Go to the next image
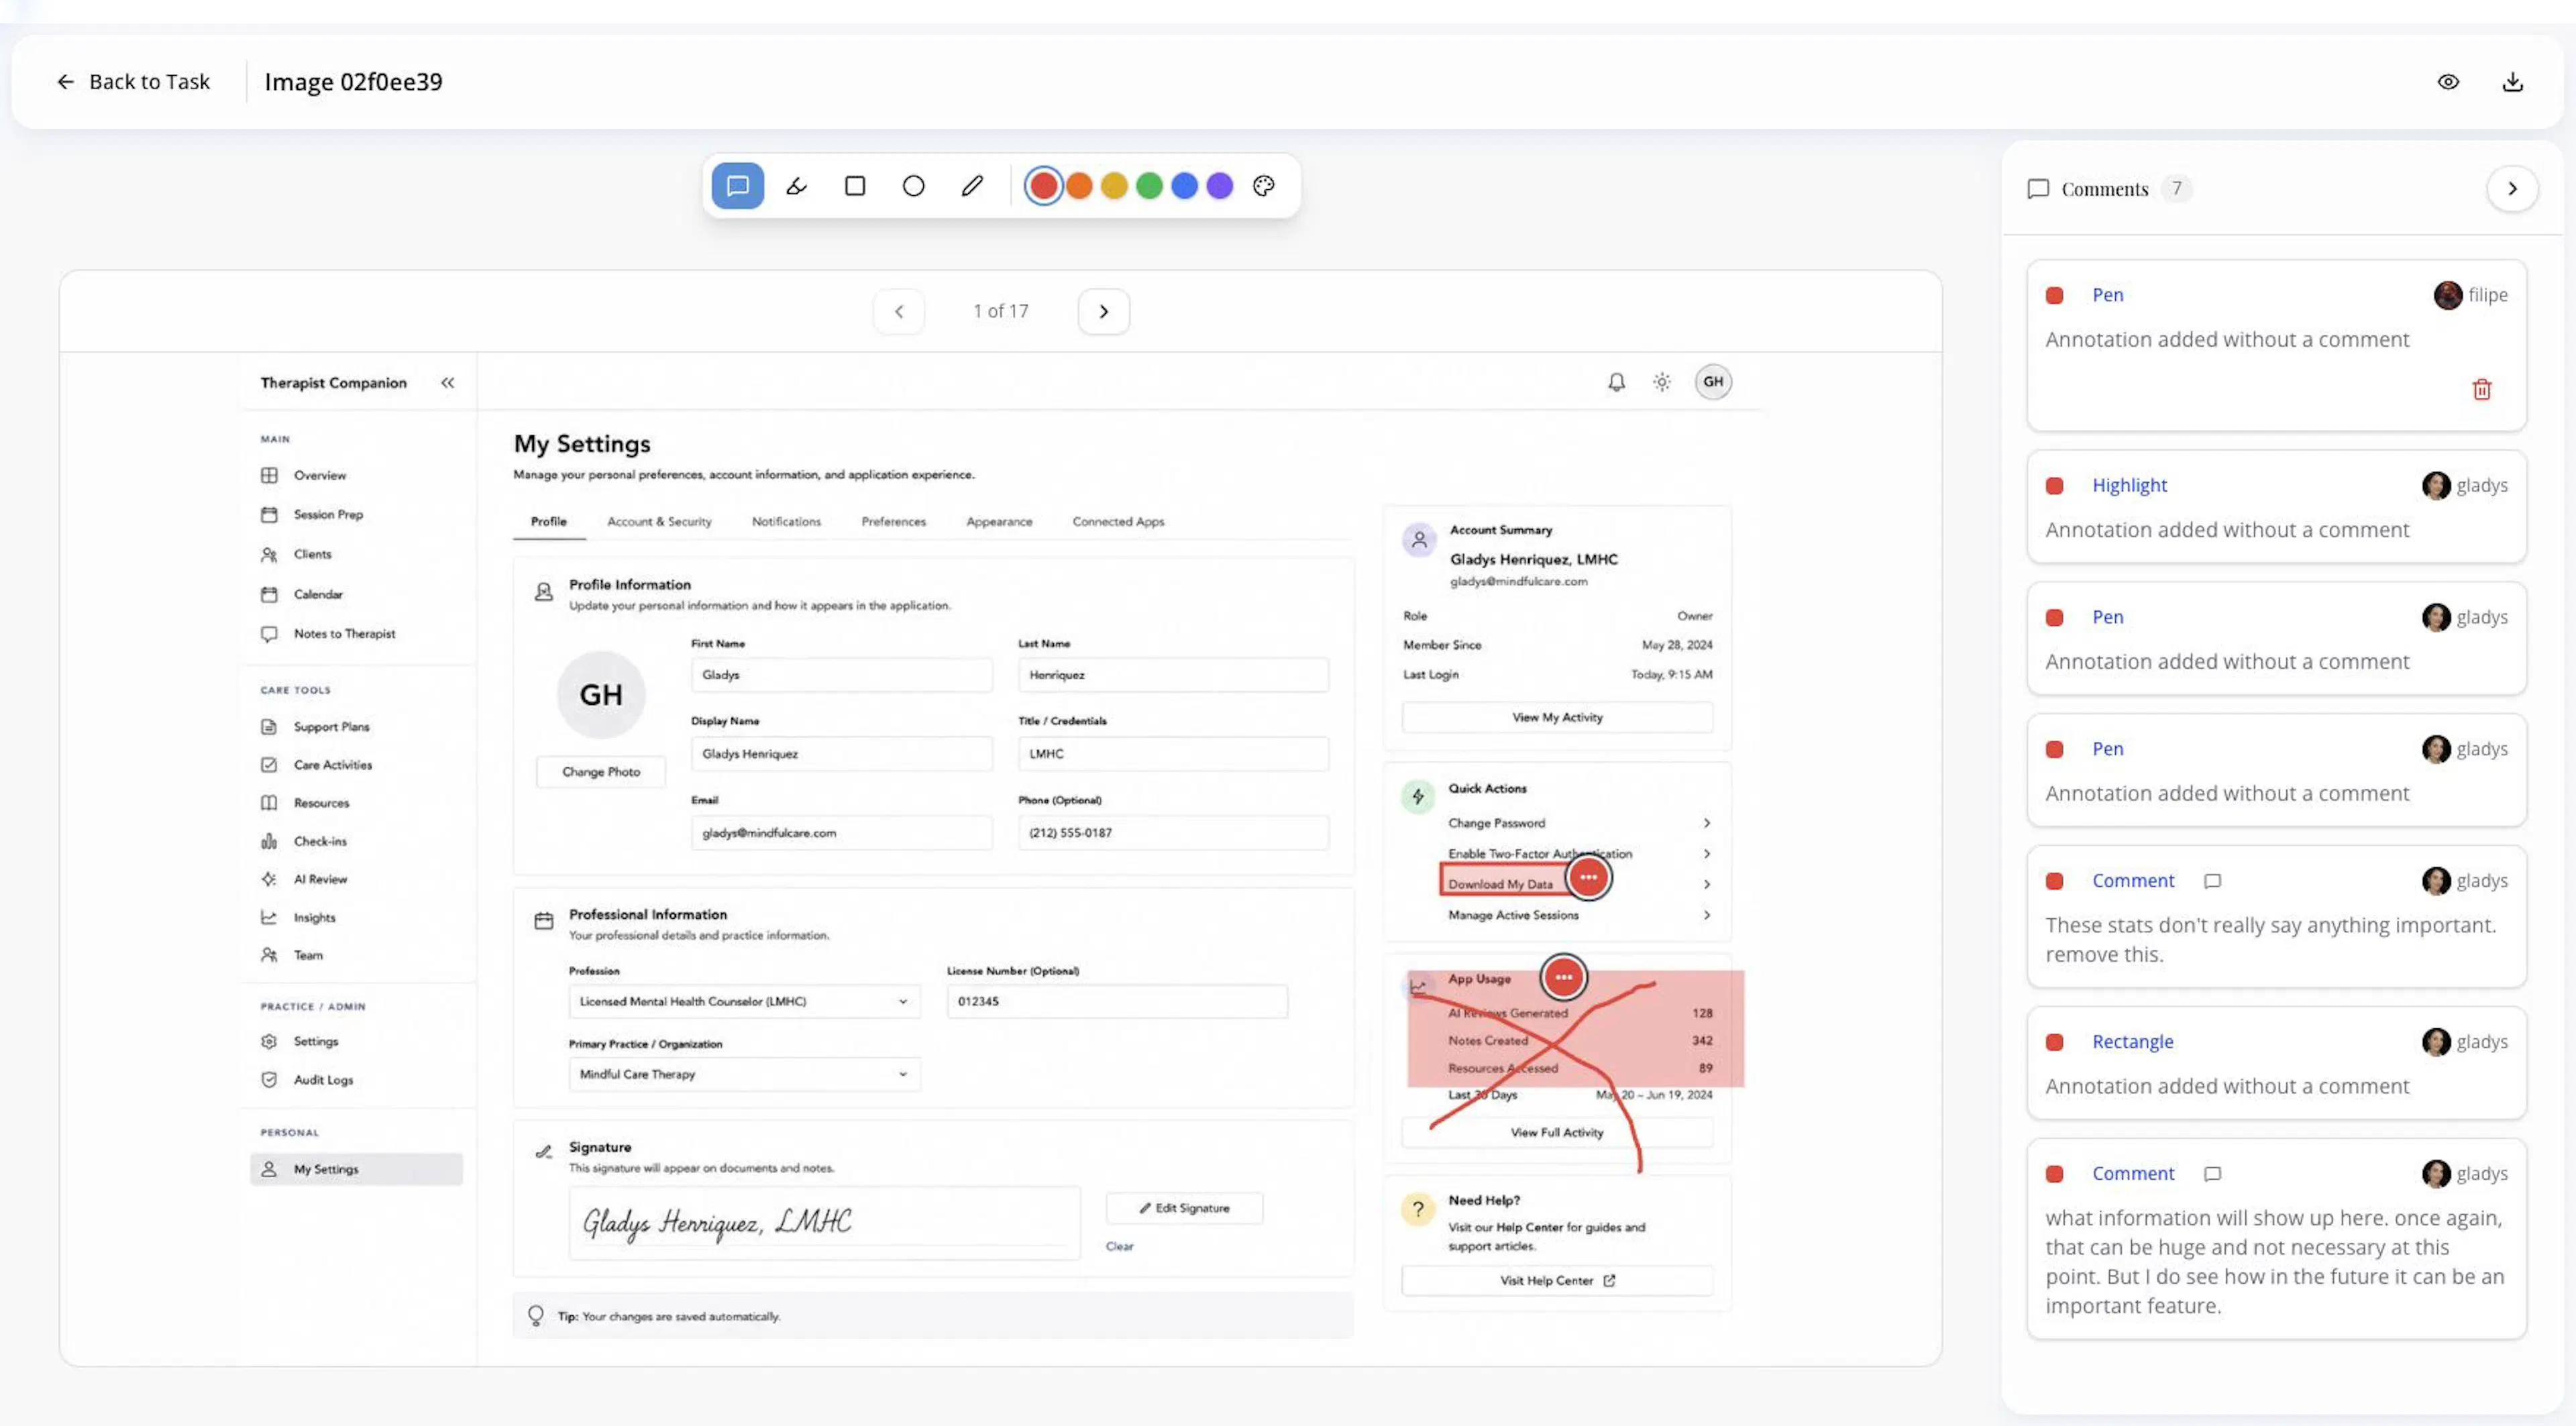The image size is (2576, 1426). (x=1103, y=312)
